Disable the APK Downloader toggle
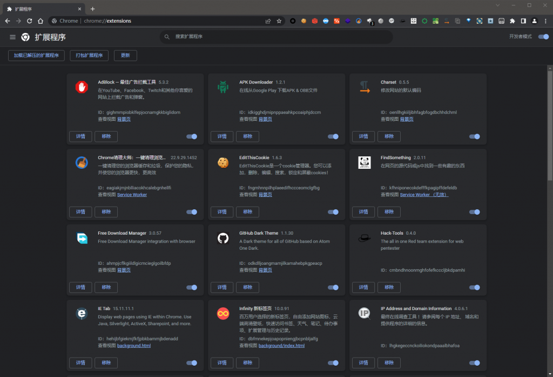The width and height of the screenshot is (553, 377). (x=333, y=136)
